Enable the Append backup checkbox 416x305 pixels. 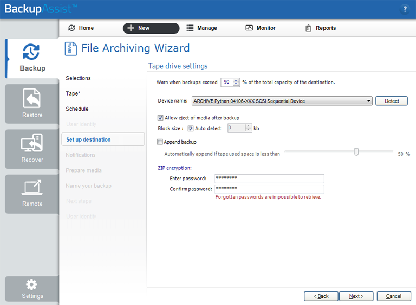click(x=160, y=142)
